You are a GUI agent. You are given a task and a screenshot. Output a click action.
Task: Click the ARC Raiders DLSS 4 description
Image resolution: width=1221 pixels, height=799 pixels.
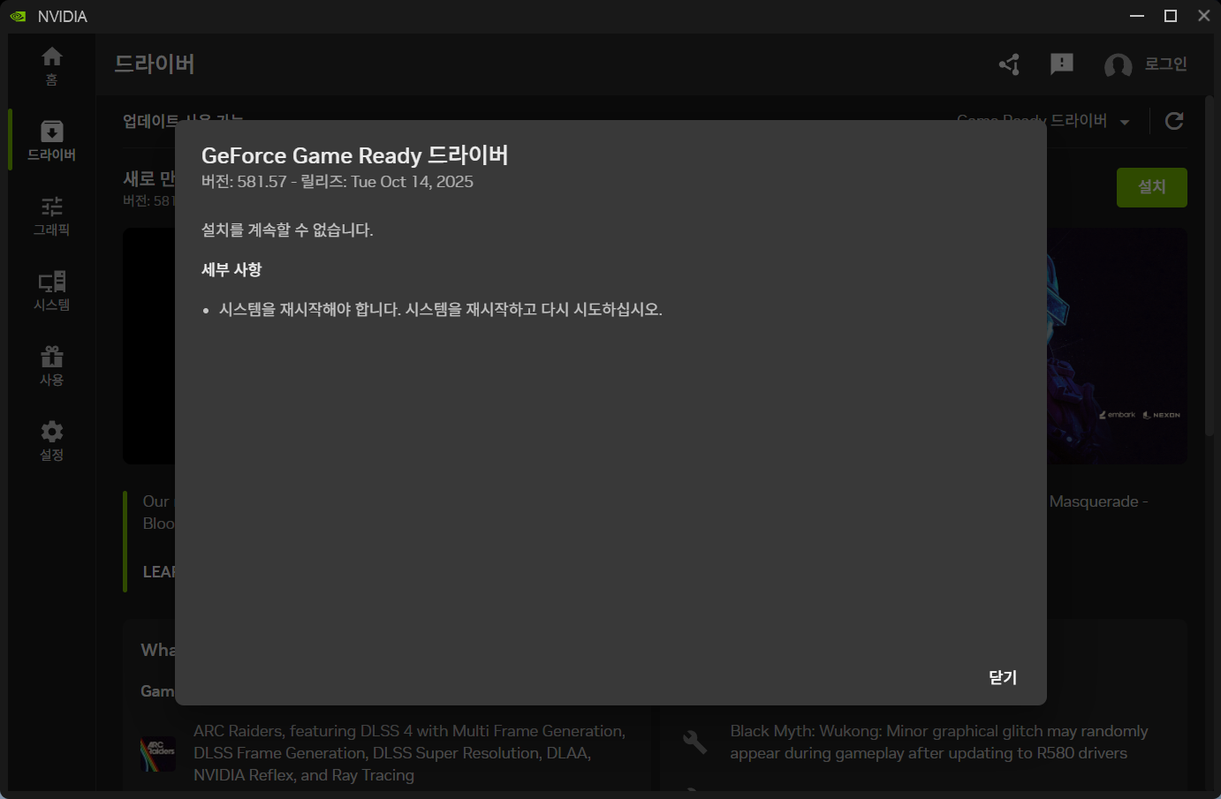point(410,753)
